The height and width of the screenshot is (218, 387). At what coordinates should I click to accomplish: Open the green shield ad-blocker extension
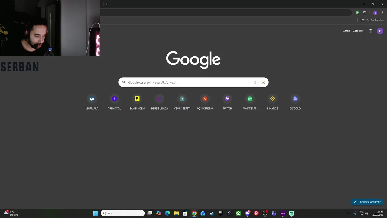(x=357, y=13)
